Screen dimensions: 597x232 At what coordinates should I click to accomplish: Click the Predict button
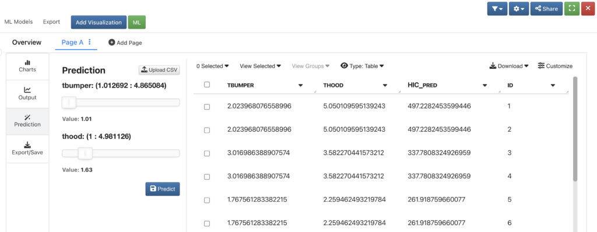[x=163, y=189]
